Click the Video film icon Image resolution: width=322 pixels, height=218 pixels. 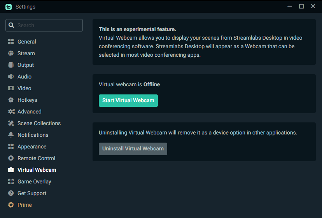[11, 88]
